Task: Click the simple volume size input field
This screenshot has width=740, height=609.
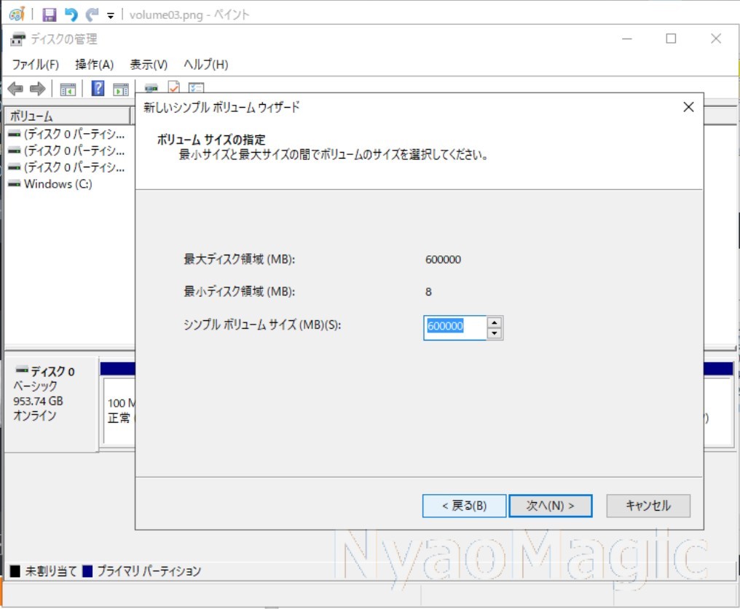Action: [x=454, y=327]
